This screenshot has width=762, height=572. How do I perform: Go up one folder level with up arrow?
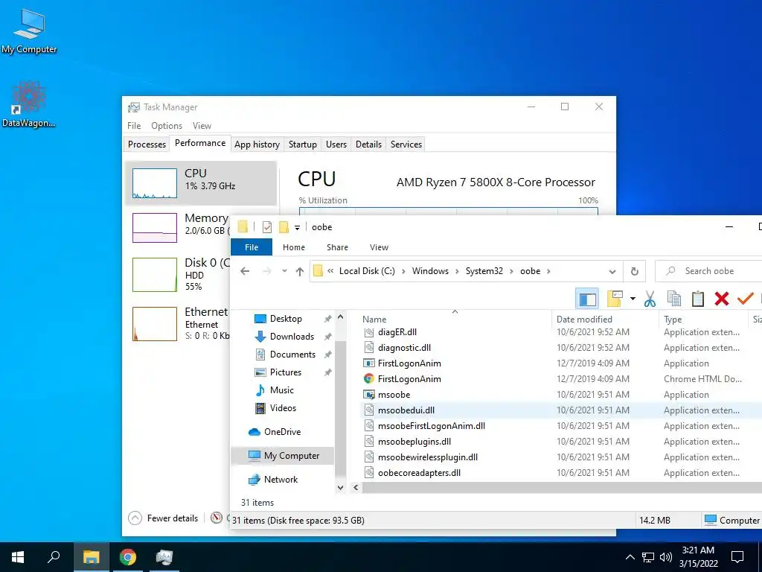pyautogui.click(x=300, y=271)
